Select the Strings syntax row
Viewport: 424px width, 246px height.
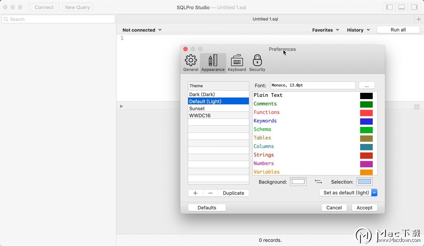pyautogui.click(x=315, y=155)
